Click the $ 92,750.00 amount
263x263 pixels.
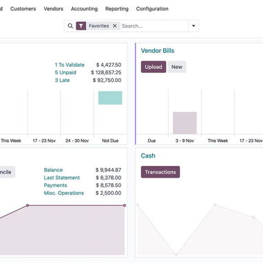pyautogui.click(x=107, y=81)
